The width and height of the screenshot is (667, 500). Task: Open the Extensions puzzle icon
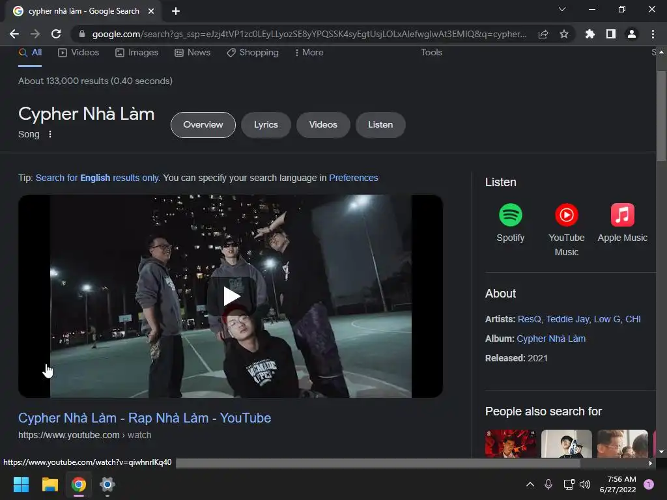pos(590,34)
